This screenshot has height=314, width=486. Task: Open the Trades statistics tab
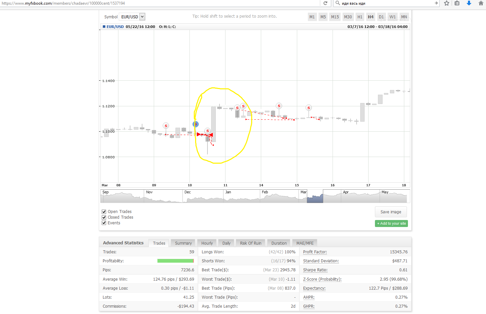(159, 243)
